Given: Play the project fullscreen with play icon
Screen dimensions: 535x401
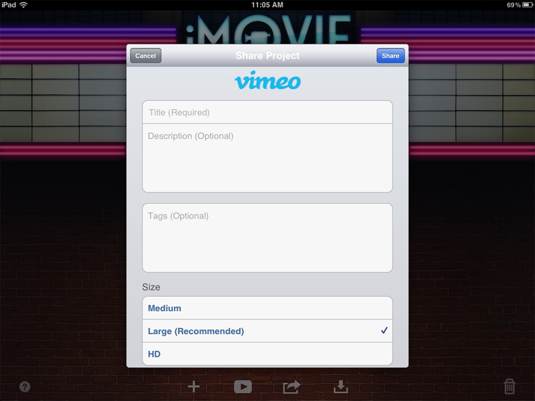Looking at the screenshot, I should click(243, 387).
